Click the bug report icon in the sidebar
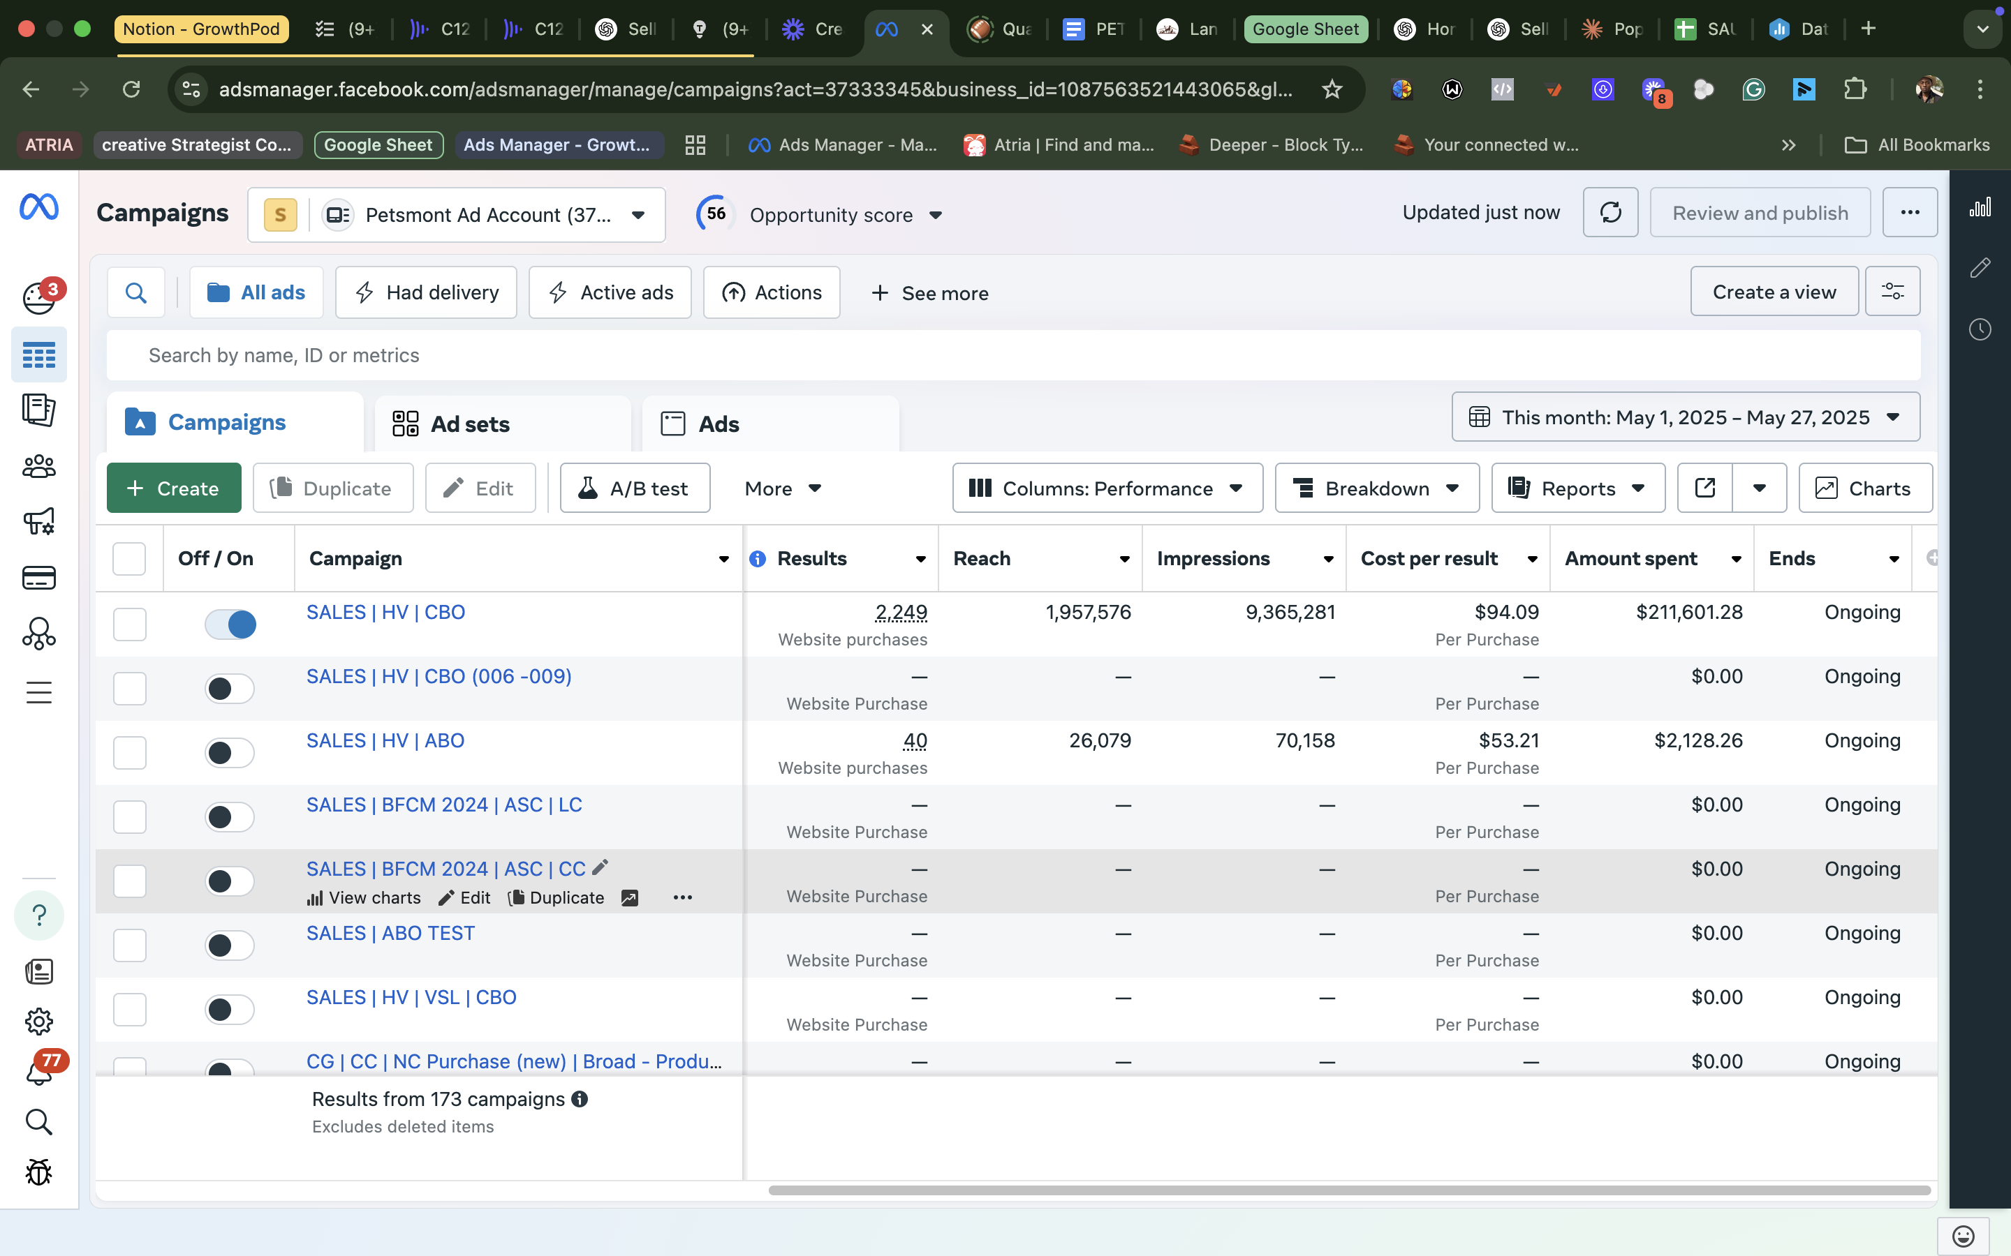The height and width of the screenshot is (1256, 2011). pyautogui.click(x=39, y=1172)
